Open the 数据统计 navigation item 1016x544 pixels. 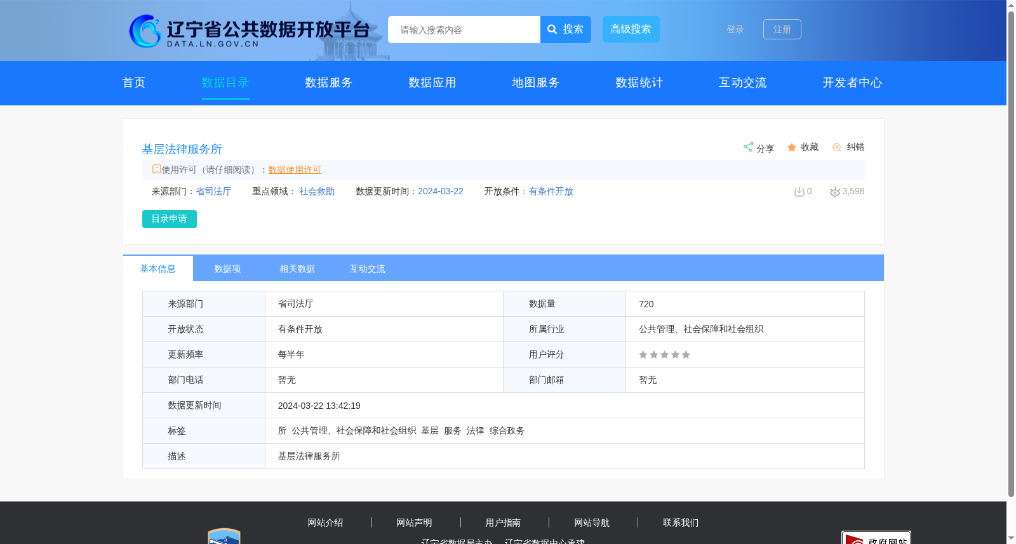(x=639, y=83)
